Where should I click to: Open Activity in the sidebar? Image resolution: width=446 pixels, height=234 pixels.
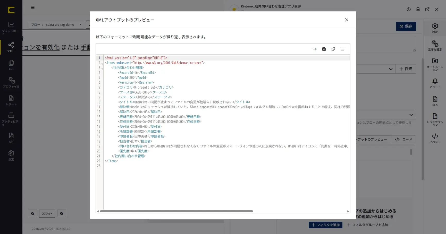click(x=11, y=119)
